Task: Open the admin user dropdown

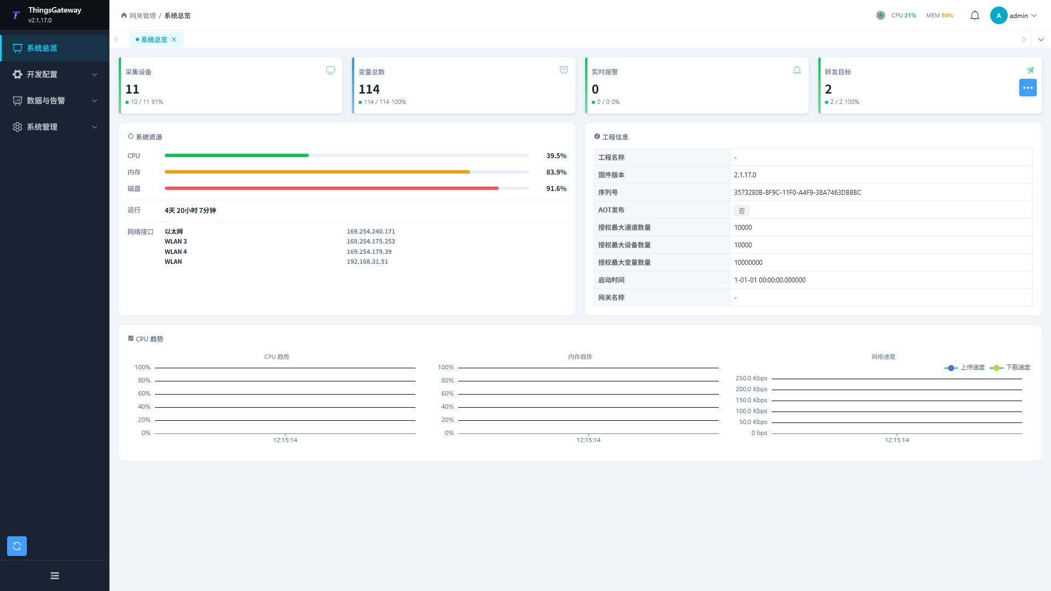Action: pos(1014,15)
